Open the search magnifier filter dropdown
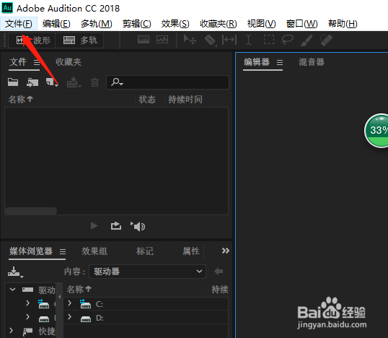 coord(117,82)
